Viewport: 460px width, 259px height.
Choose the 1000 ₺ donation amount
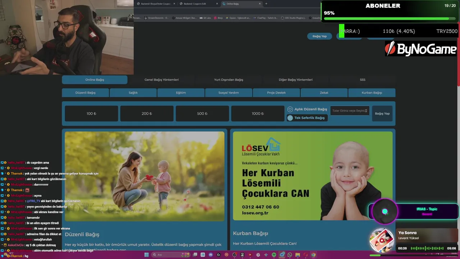[258, 113]
